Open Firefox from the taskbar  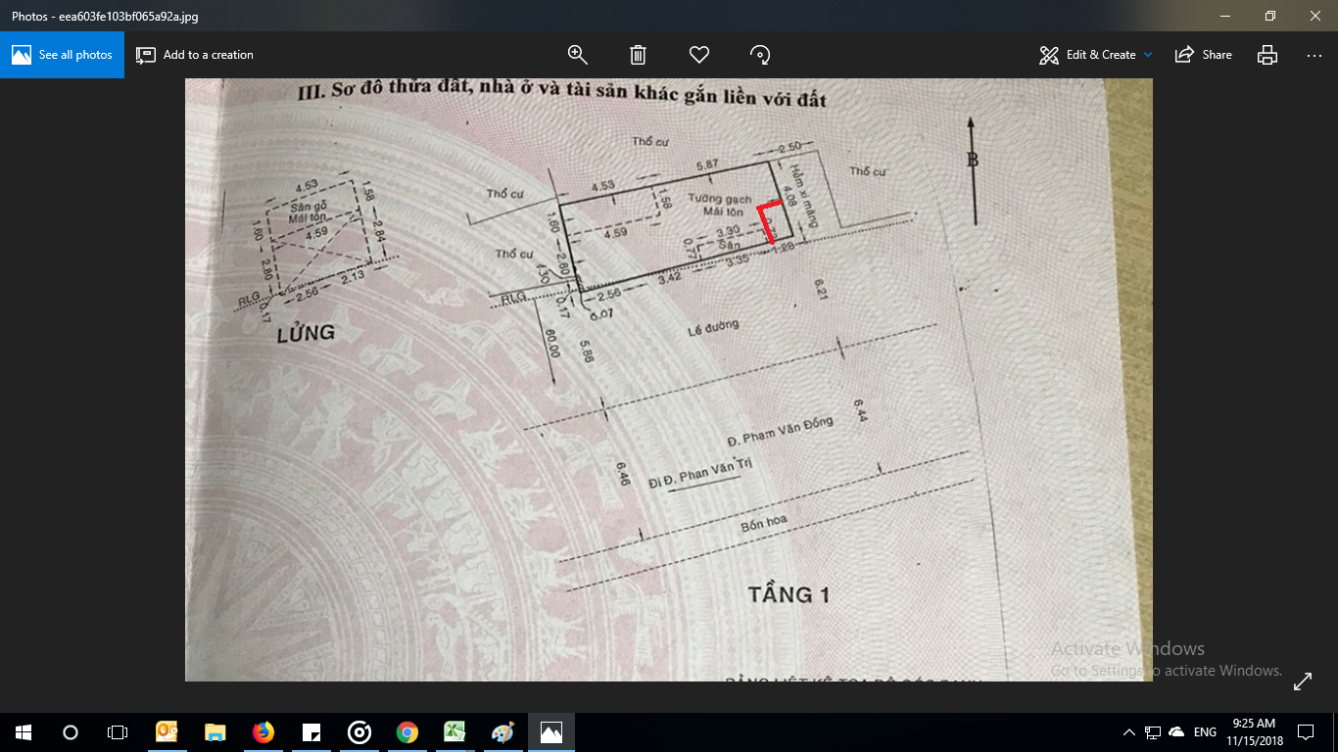pos(263,732)
